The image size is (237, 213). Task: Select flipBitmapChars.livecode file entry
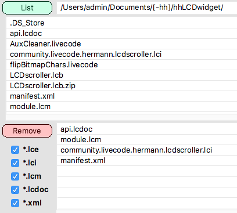(x=121, y=65)
